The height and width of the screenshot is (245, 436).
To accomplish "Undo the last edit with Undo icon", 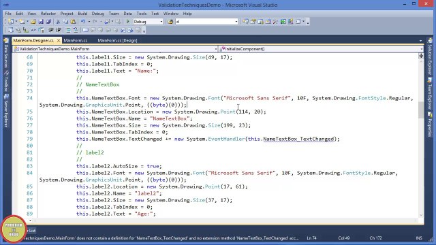I will tap(83, 21).
